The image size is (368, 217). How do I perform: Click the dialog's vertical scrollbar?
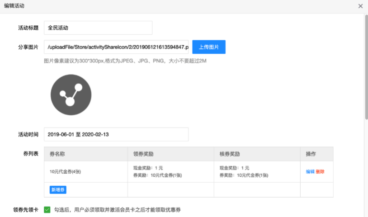(x=366, y=67)
